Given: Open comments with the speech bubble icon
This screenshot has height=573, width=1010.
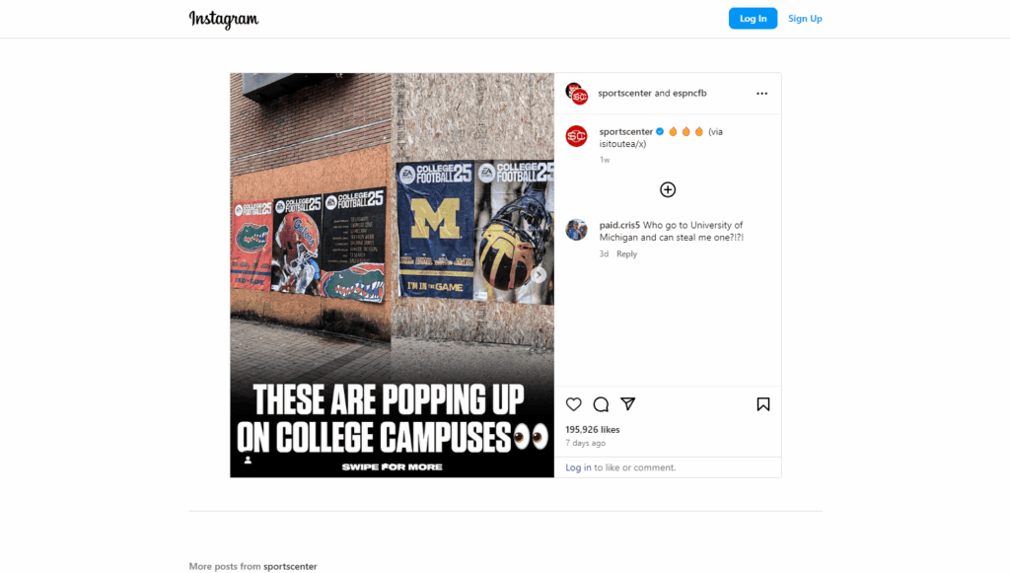Looking at the screenshot, I should tap(601, 403).
